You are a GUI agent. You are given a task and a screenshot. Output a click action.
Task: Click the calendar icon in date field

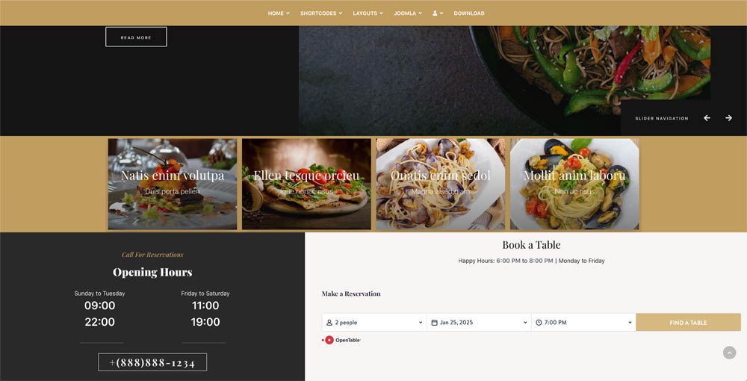click(434, 323)
